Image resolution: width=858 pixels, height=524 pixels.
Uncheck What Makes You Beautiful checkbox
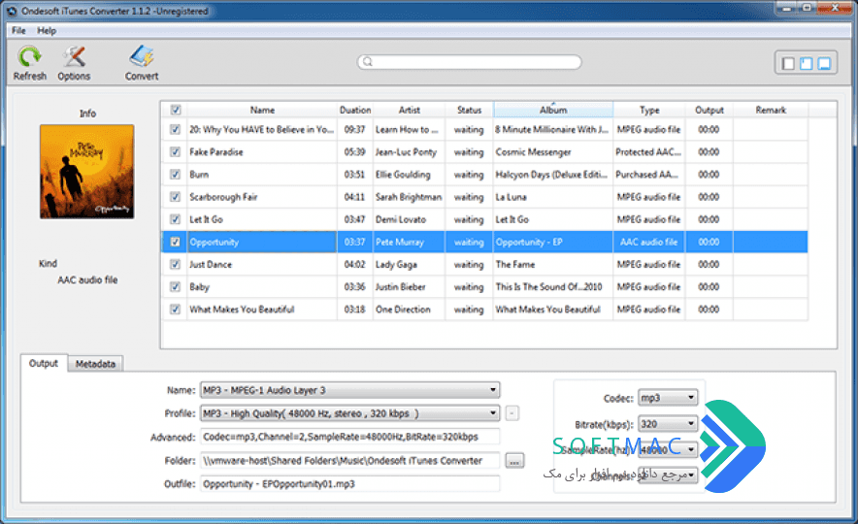[x=175, y=309]
